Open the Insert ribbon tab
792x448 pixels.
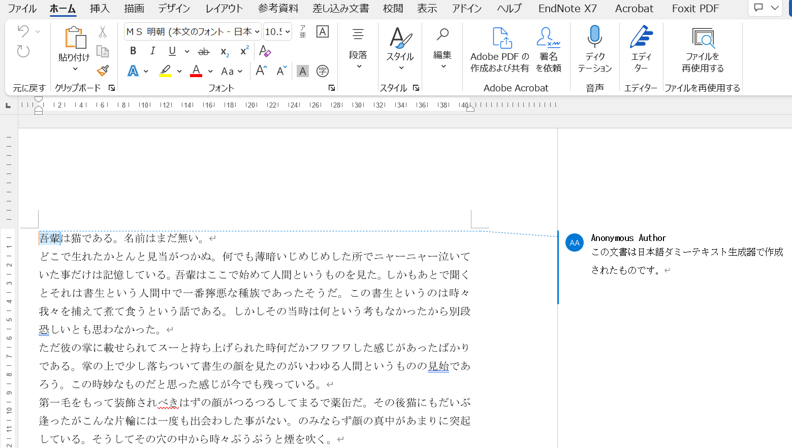click(100, 9)
